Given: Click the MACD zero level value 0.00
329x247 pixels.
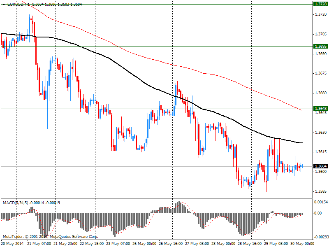Looking at the screenshot, I should (318, 213).
